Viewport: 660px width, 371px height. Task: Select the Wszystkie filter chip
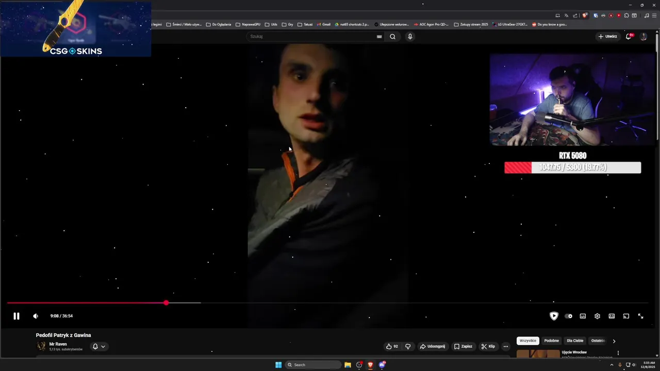pos(527,341)
